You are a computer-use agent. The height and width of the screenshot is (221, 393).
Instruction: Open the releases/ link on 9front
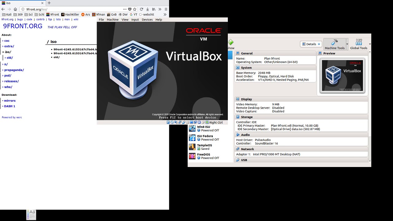[x=11, y=81]
